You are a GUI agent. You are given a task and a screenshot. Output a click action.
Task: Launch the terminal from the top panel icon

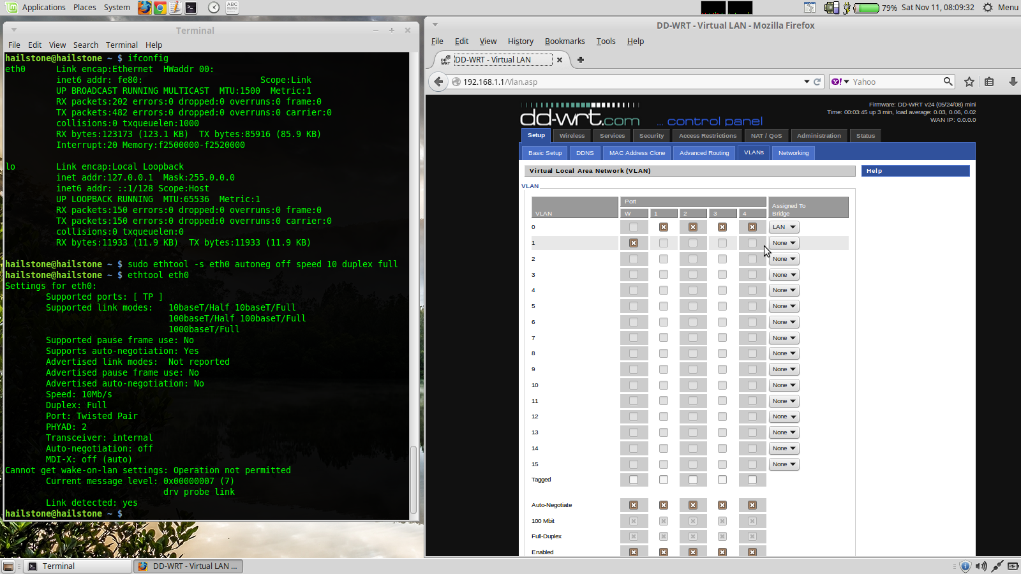pos(191,8)
